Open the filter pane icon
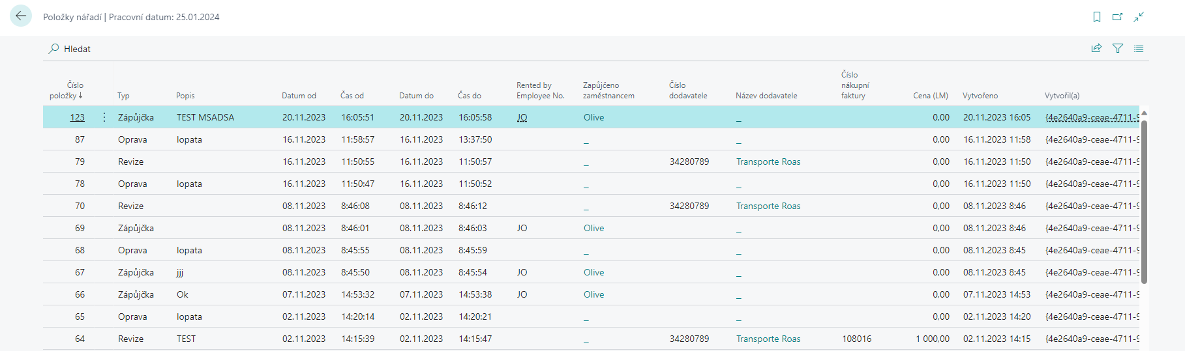This screenshot has width=1185, height=351. click(x=1118, y=48)
